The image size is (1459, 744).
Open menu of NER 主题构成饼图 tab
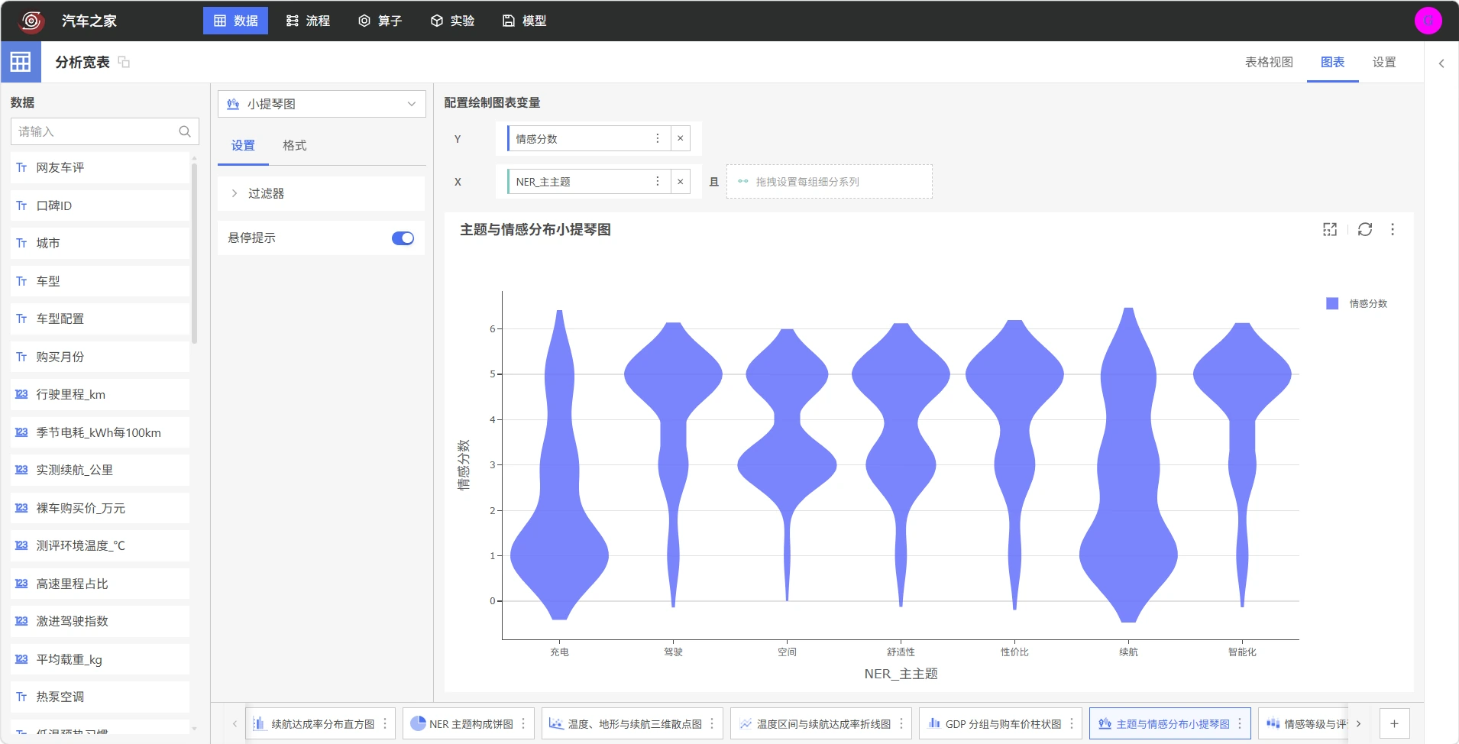click(523, 723)
